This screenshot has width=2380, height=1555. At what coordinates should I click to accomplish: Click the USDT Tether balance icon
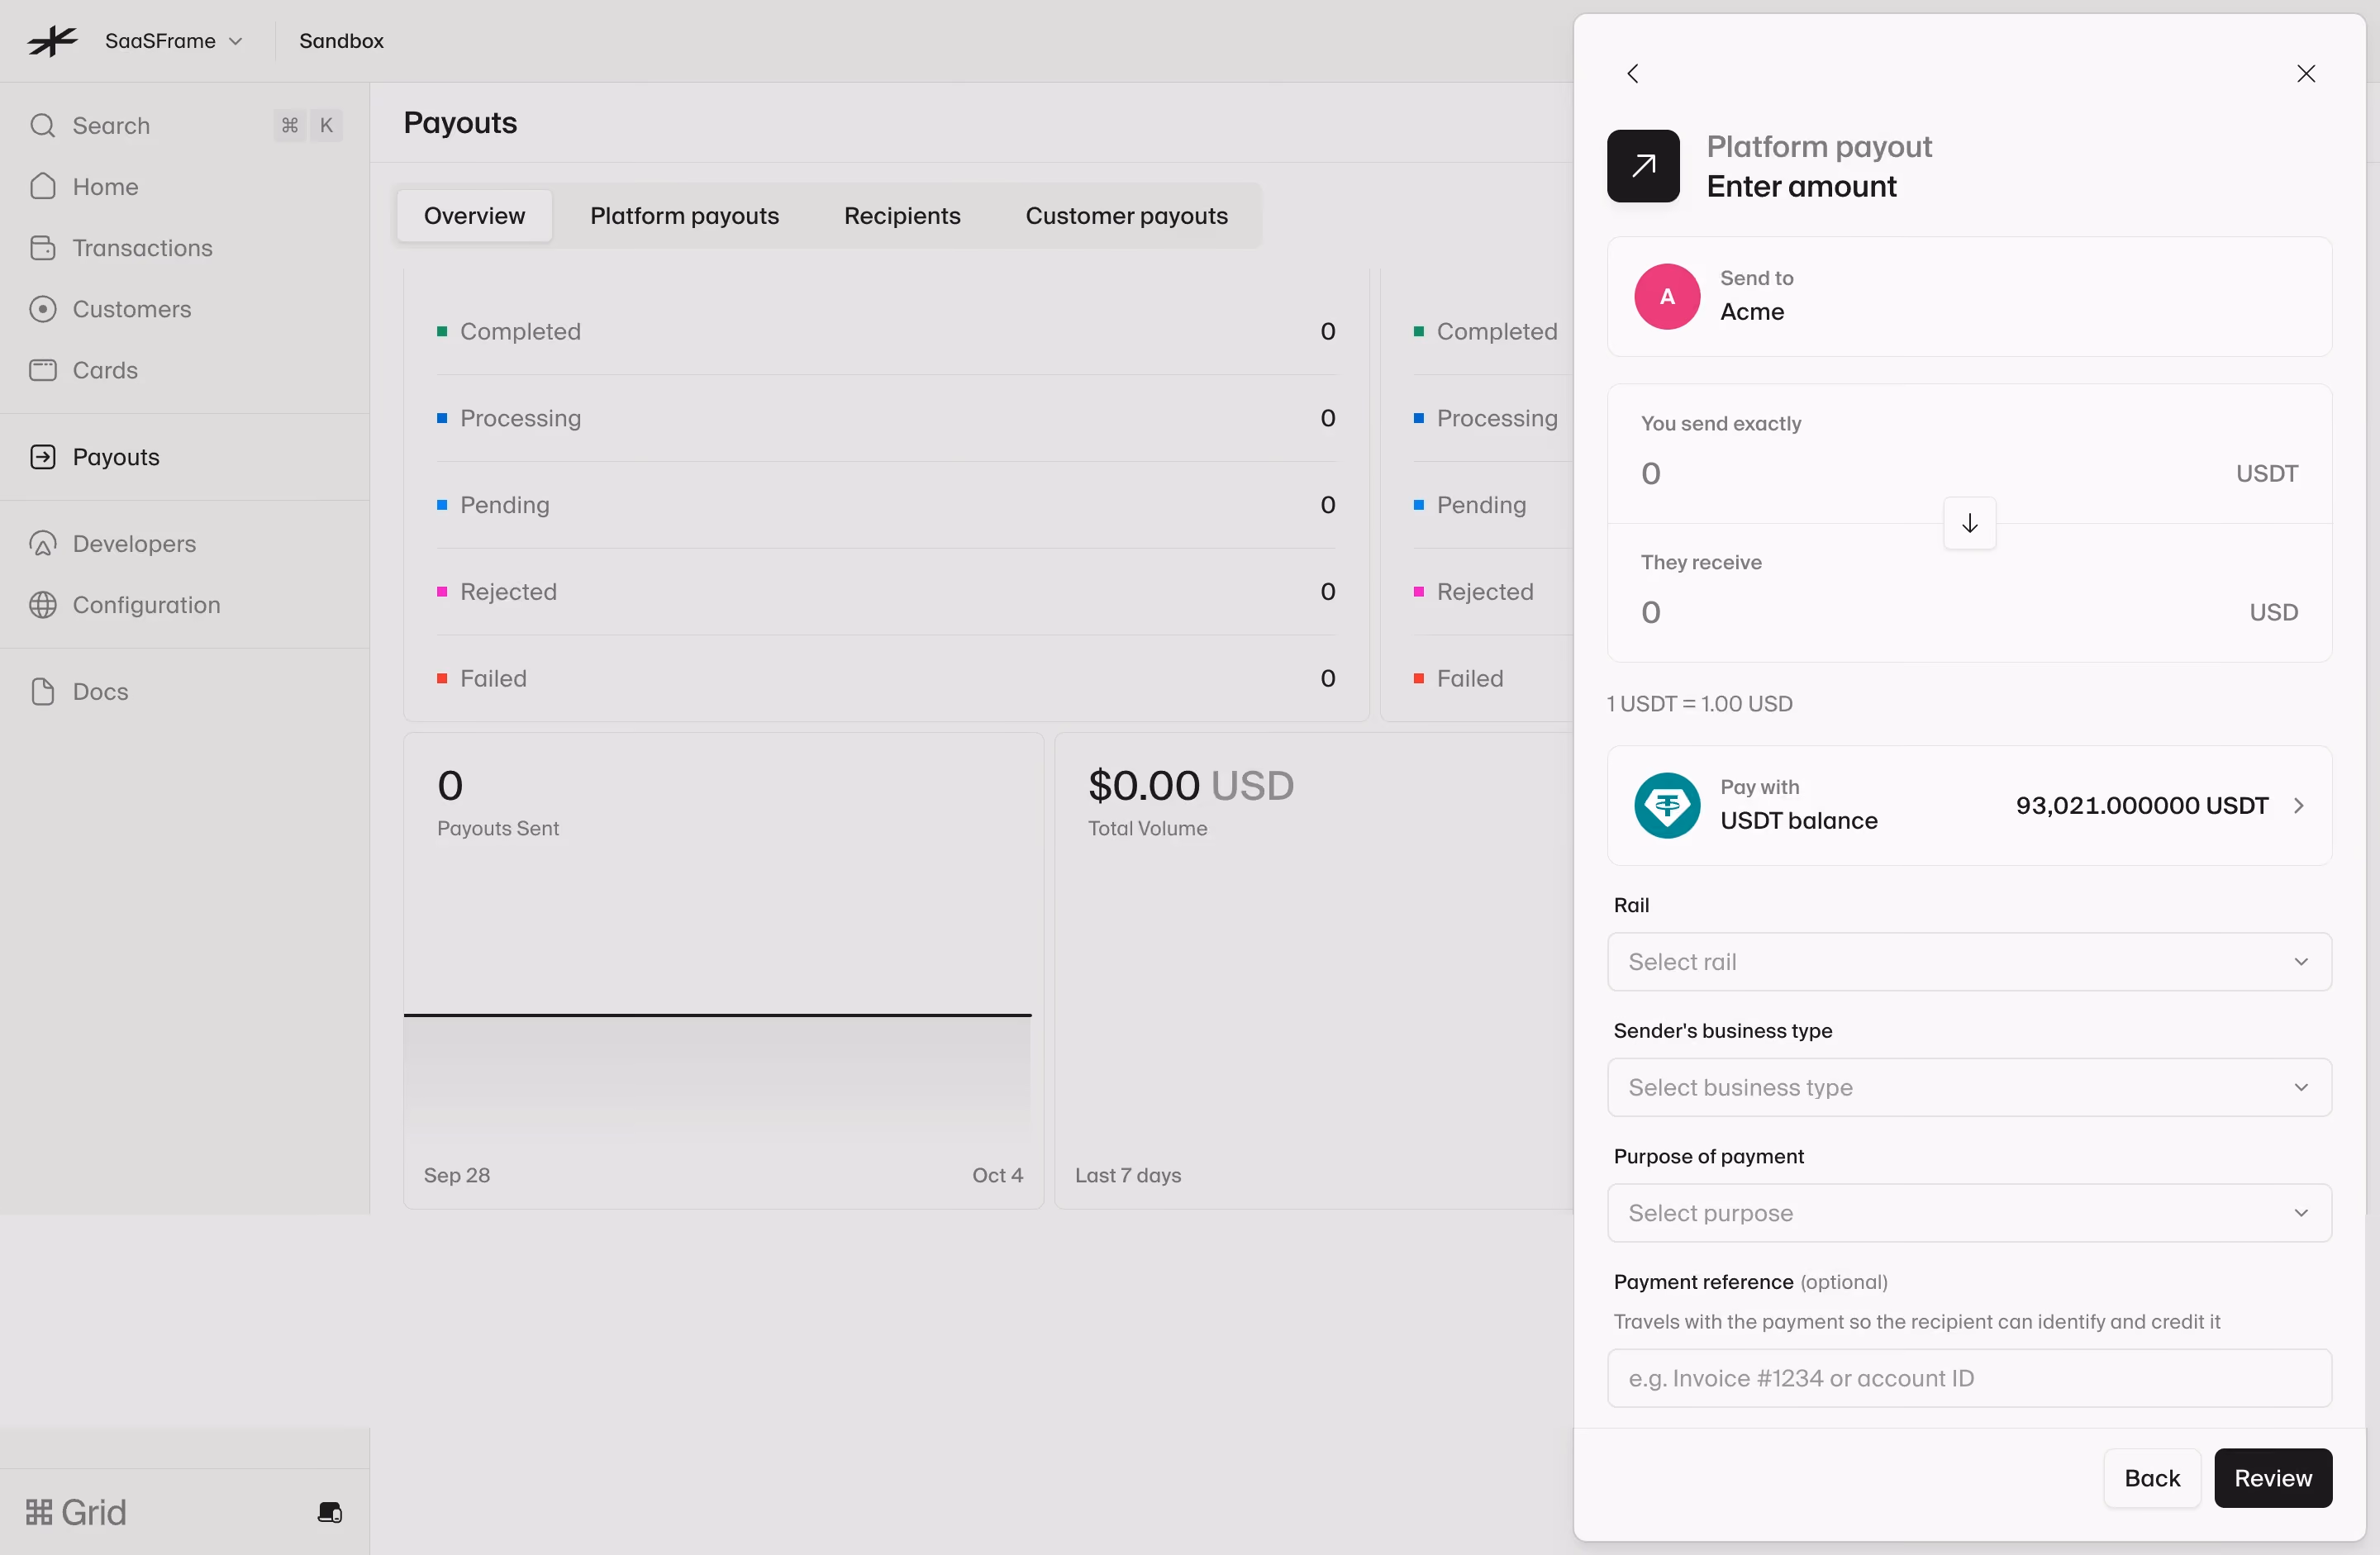(1667, 805)
